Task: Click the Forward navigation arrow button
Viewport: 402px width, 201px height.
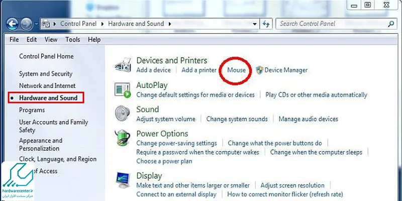Action: point(27,24)
